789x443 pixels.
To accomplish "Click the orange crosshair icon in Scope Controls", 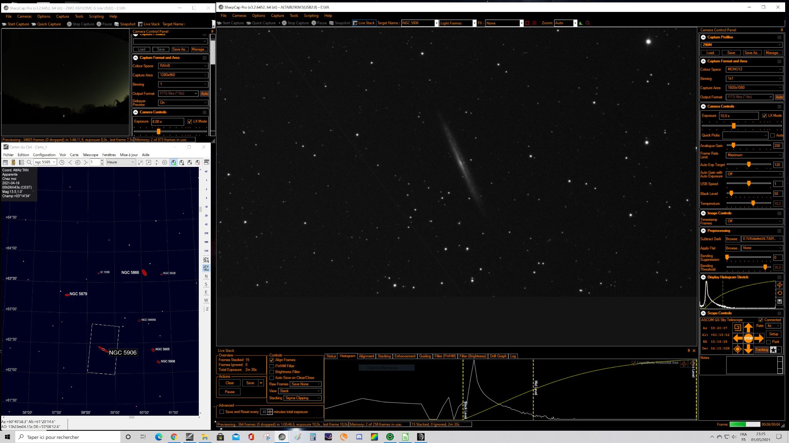I will [x=737, y=349].
